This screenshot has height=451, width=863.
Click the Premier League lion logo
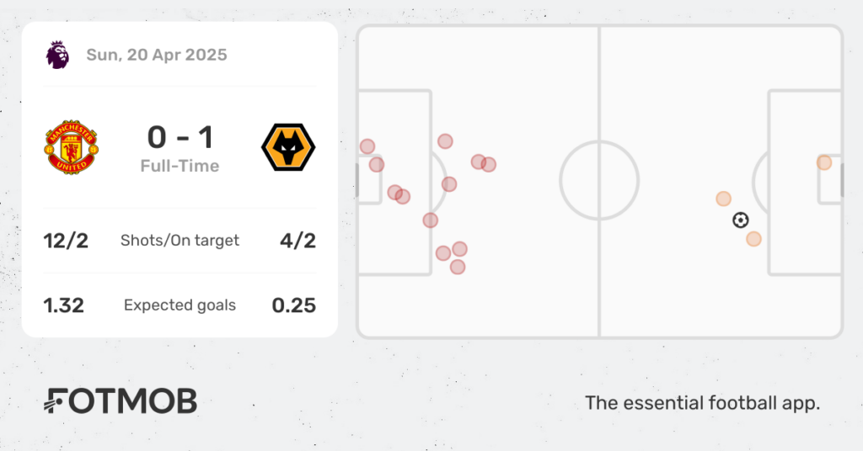[57, 55]
